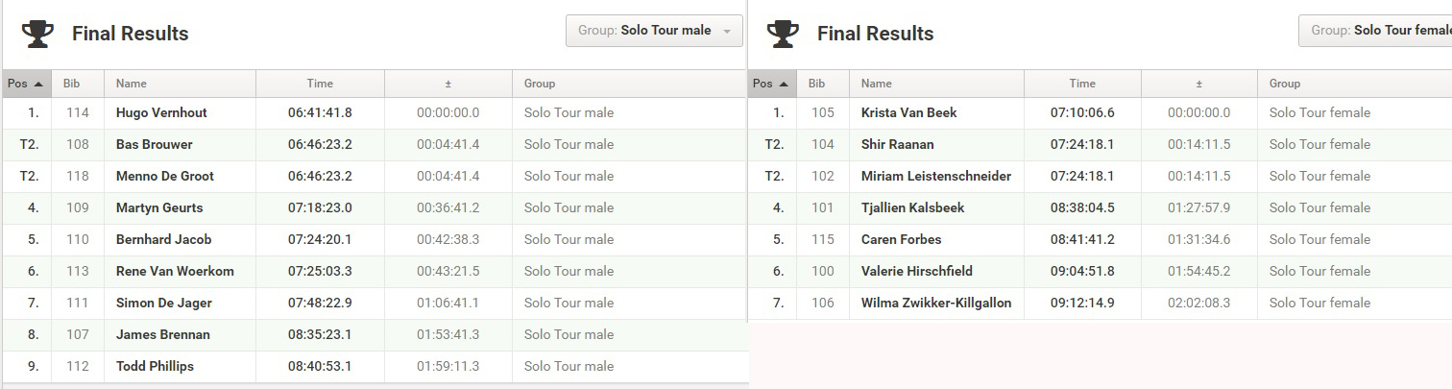Sort left table by Time header
The height and width of the screenshot is (389, 1452).
coord(320,84)
